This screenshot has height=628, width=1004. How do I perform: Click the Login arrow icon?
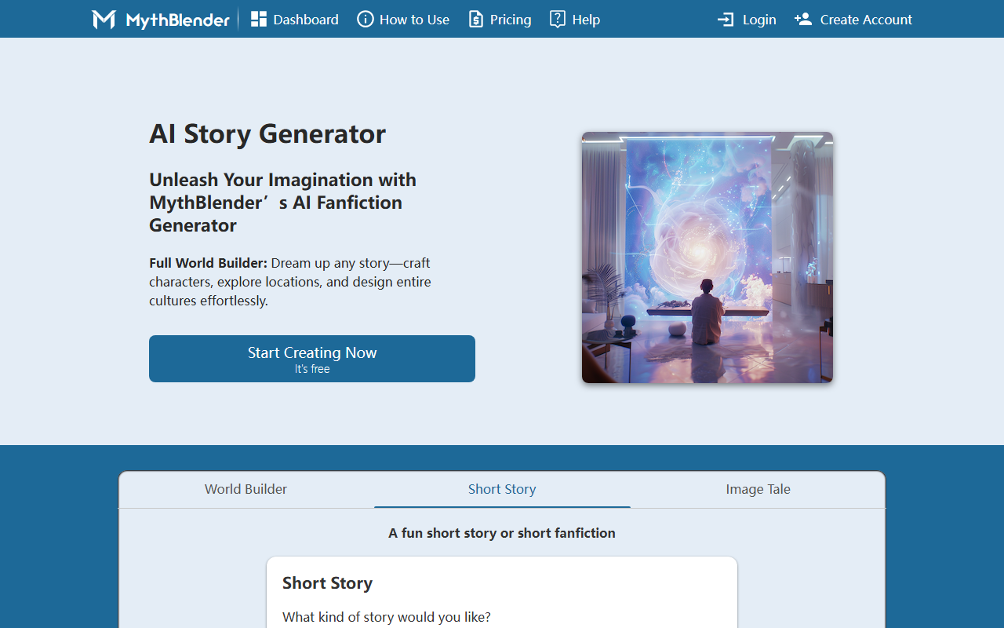(x=726, y=20)
